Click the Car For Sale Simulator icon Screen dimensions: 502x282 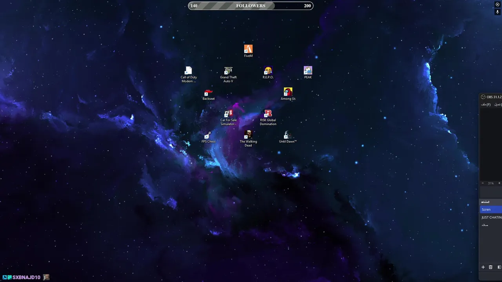coord(228,117)
